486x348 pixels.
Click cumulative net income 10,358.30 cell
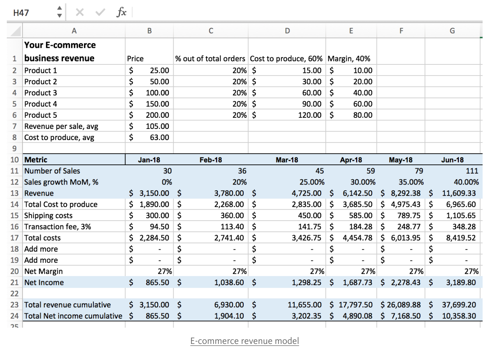[x=452, y=316]
